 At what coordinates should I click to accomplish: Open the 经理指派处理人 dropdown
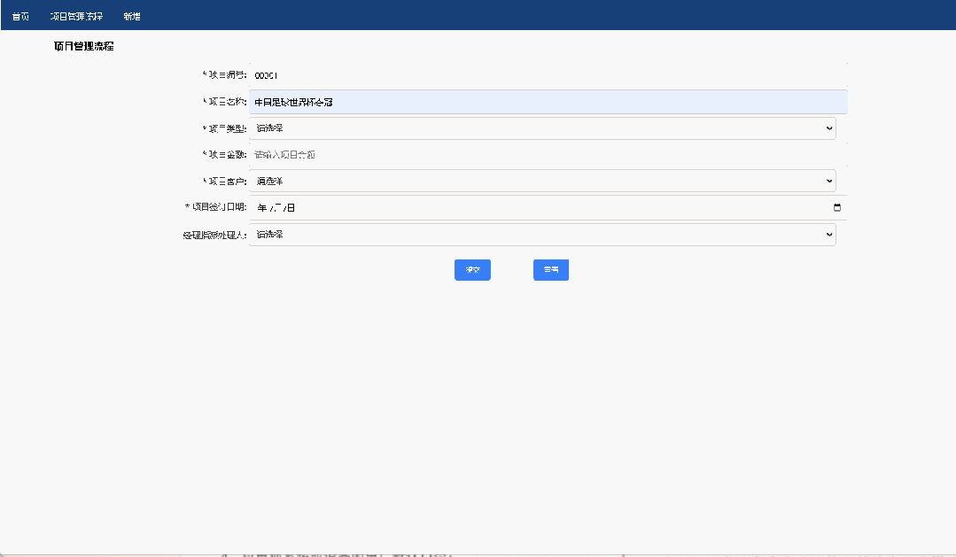pos(542,235)
